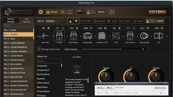
Task: Select the Marshell 900 amp module
Action: tap(88, 36)
